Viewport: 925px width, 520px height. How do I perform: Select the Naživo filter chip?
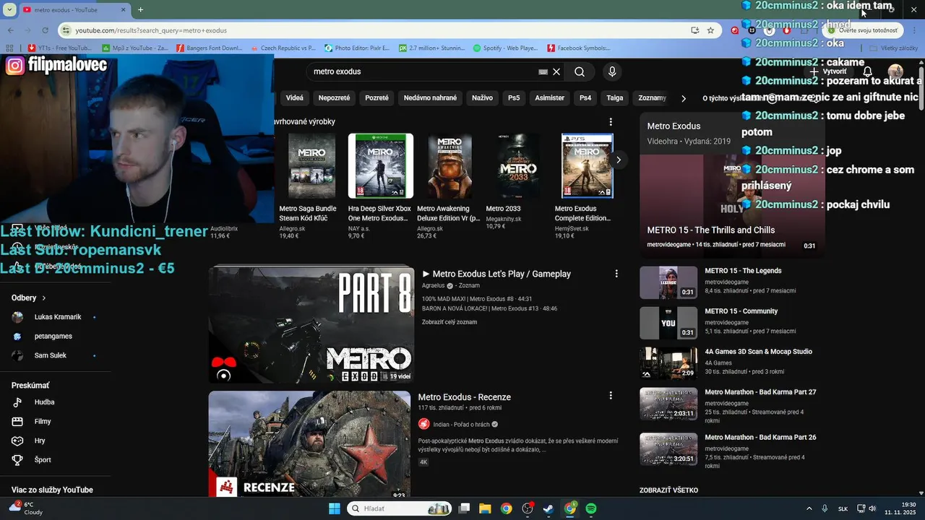click(482, 97)
